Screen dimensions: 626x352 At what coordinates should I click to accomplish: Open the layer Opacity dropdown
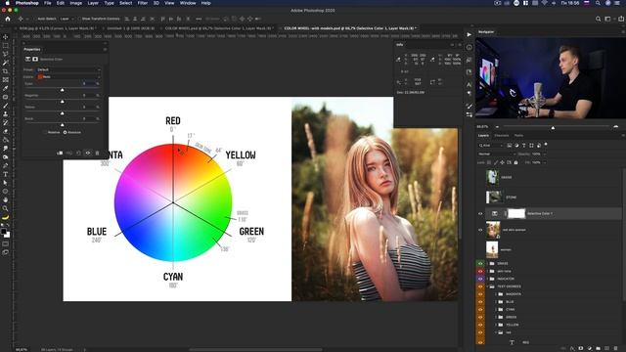point(545,154)
